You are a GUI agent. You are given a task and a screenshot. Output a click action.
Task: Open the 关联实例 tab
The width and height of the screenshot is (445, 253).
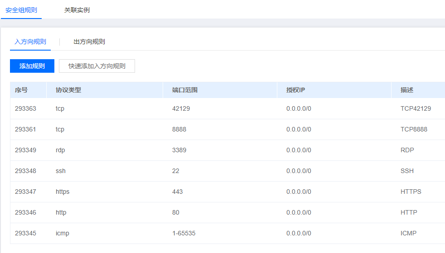[x=77, y=10]
